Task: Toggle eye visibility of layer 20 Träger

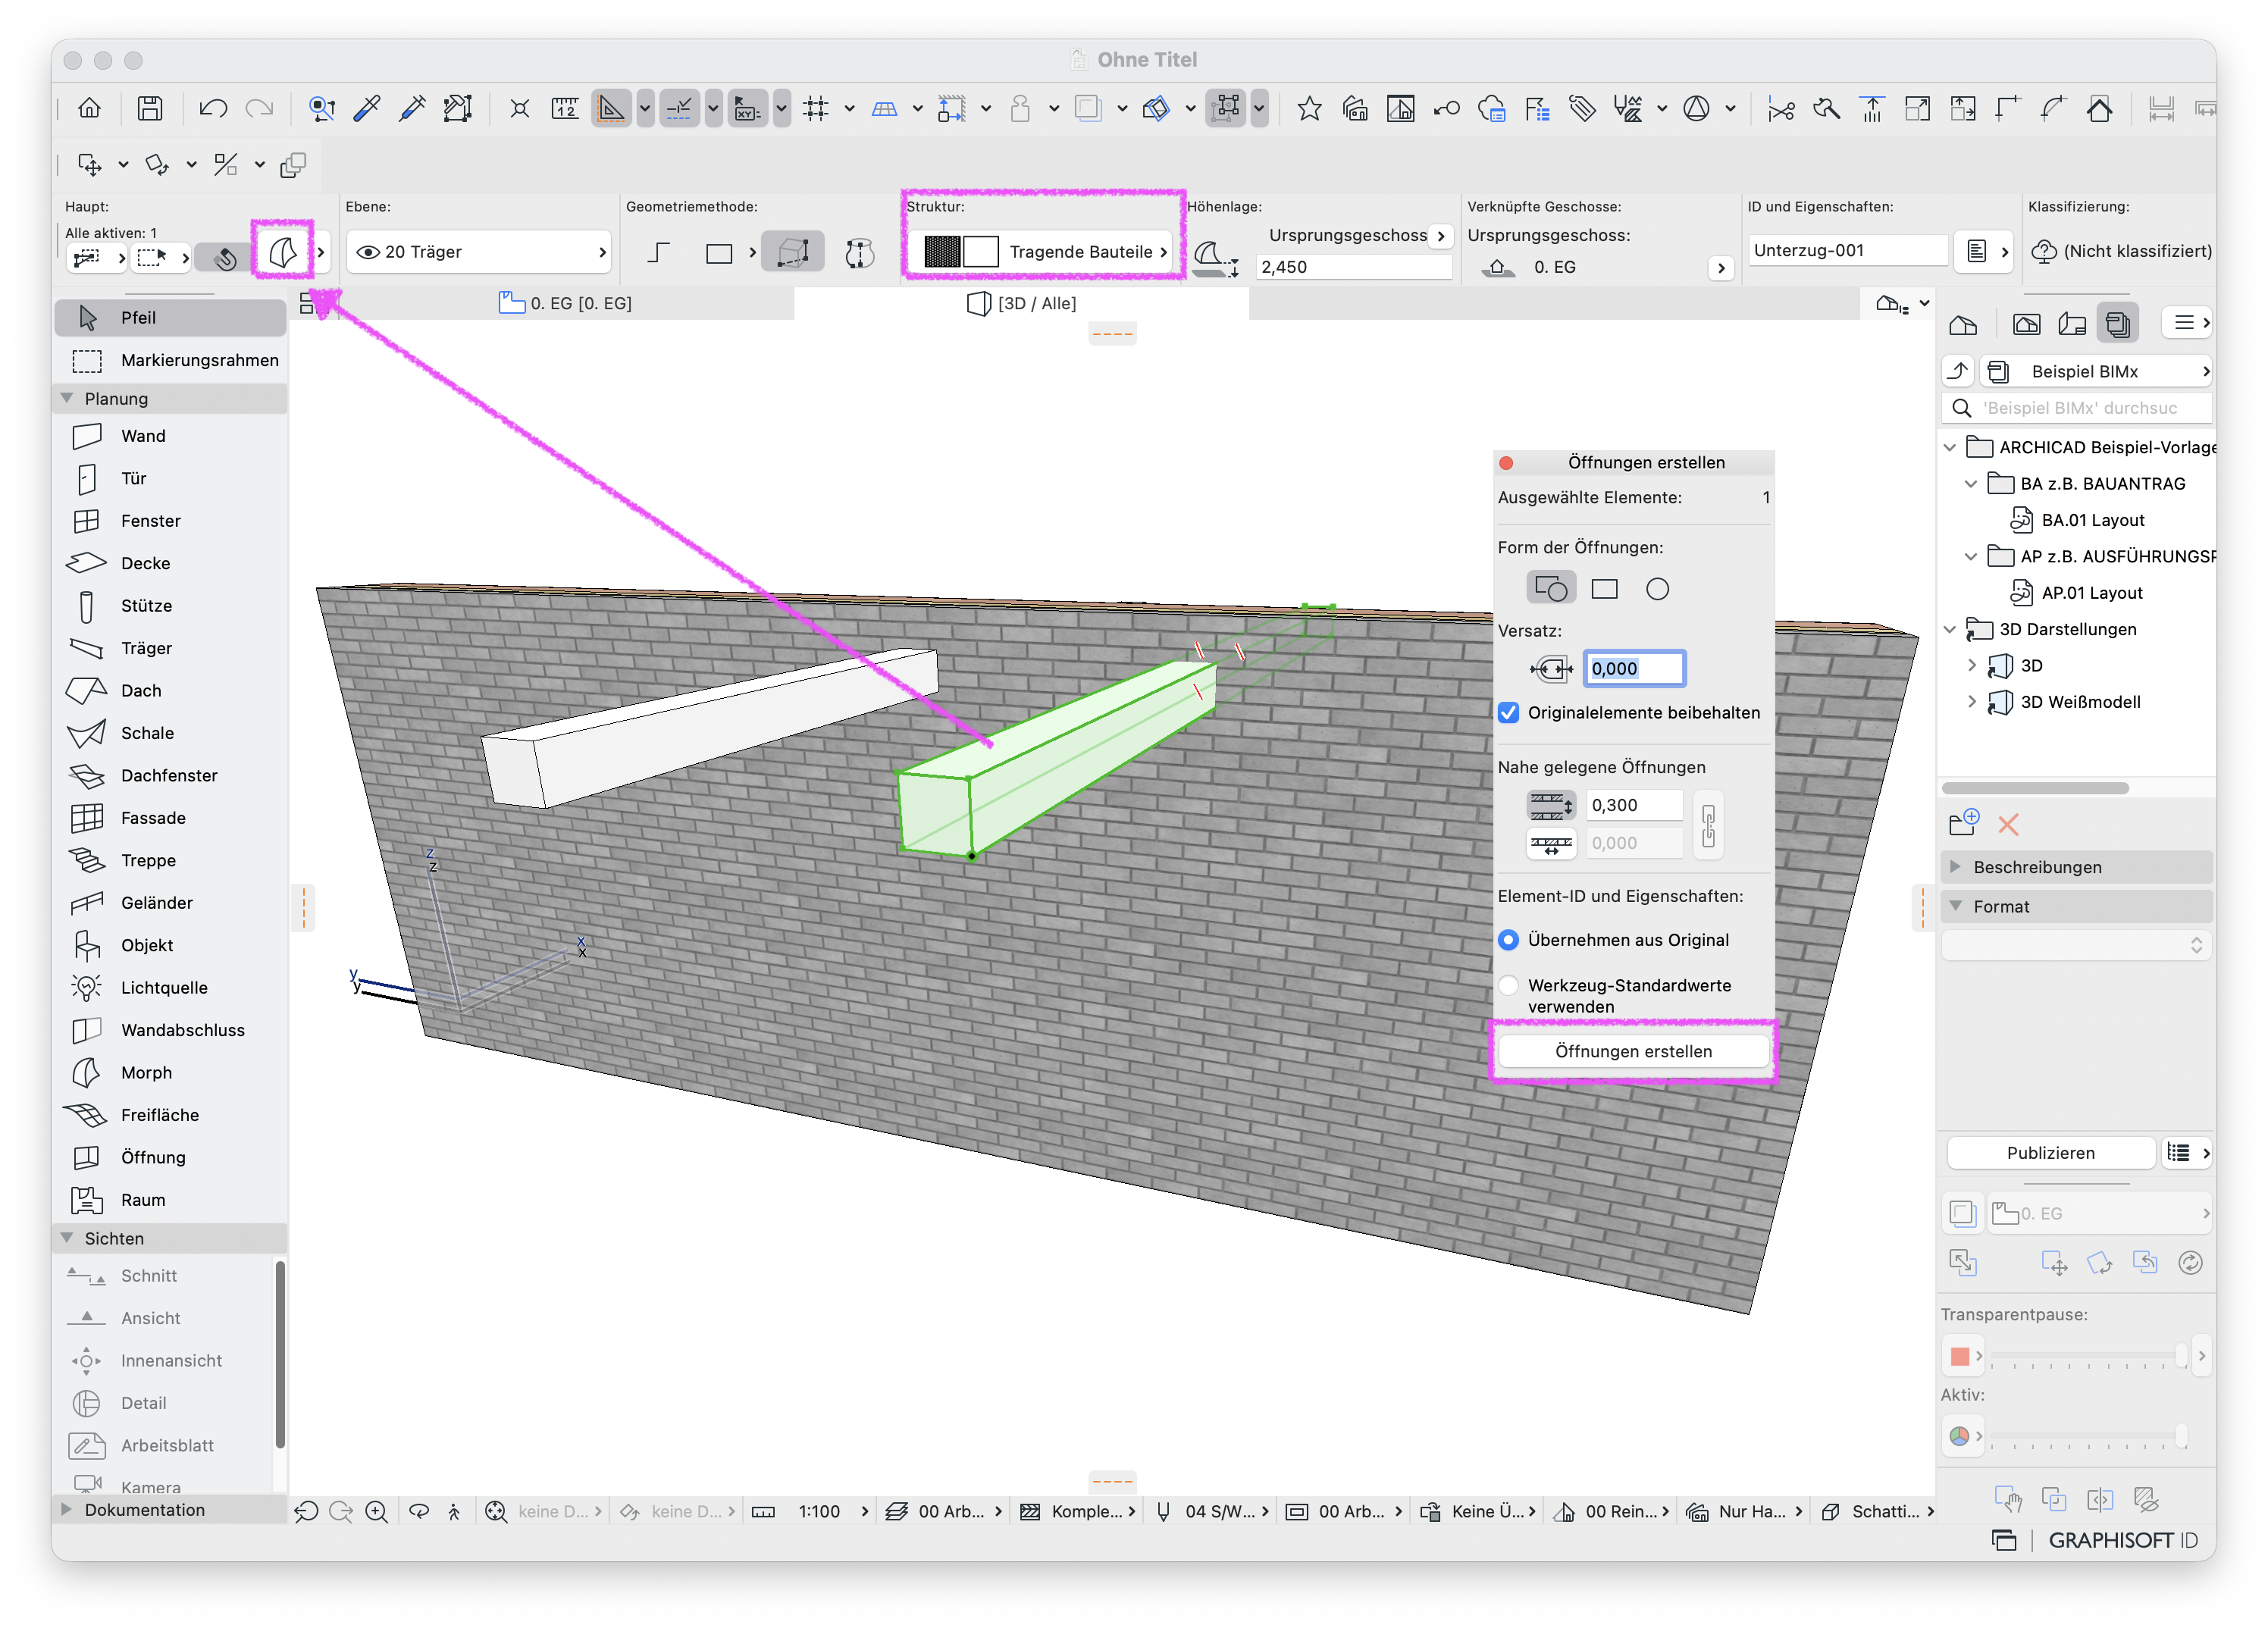Action: coord(368,252)
